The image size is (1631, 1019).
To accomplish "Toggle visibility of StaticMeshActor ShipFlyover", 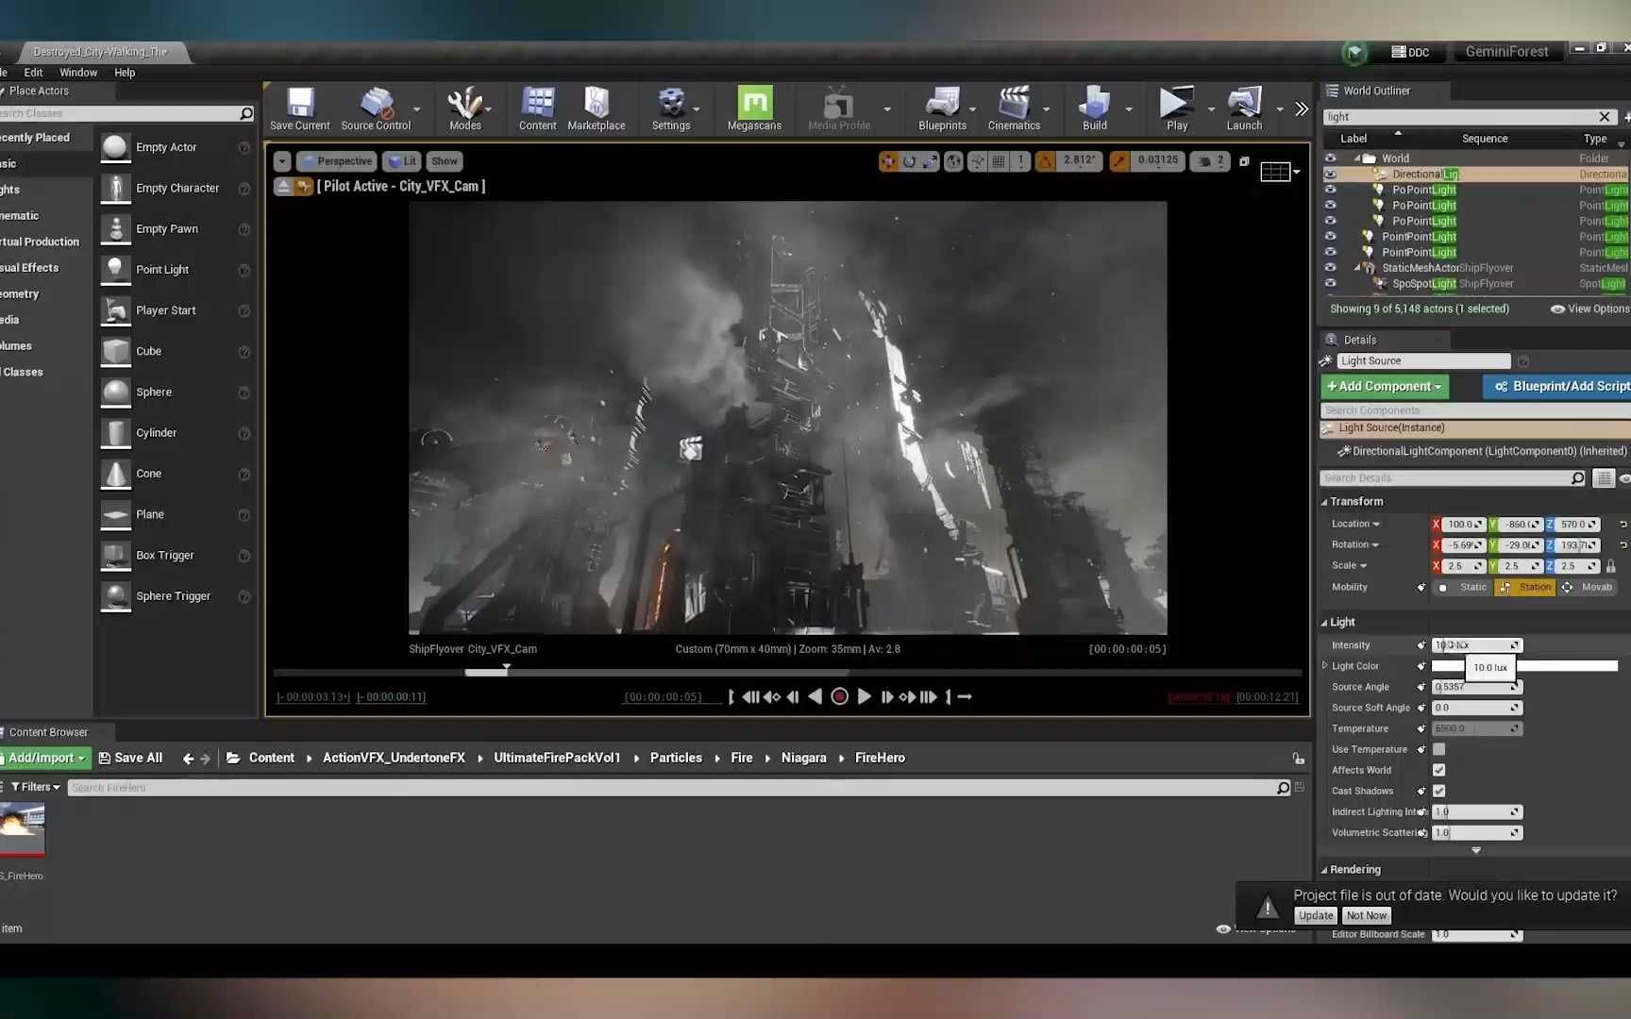I will pyautogui.click(x=1330, y=268).
